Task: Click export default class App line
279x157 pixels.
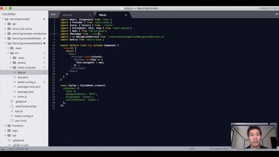Action: tap(89, 45)
